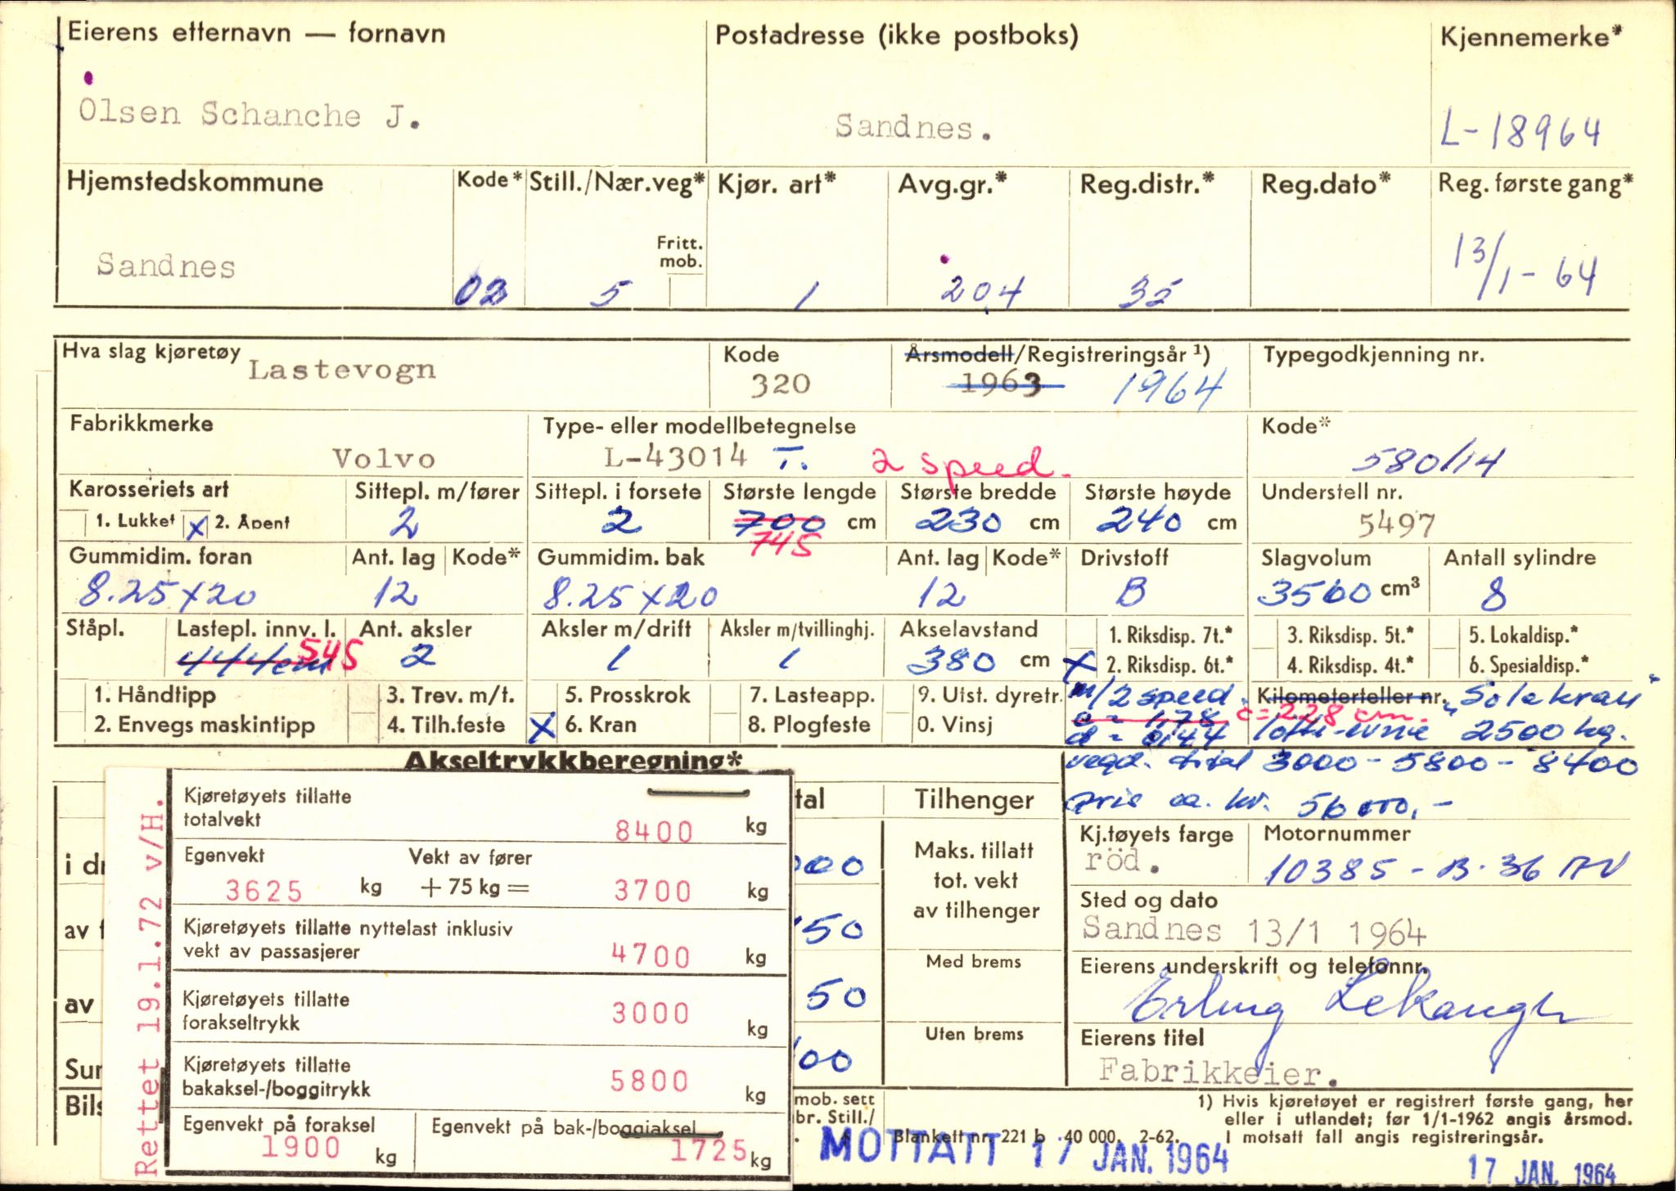Click the Største bredde value '230'
The height and width of the screenshot is (1191, 1676).
pyautogui.click(x=957, y=521)
